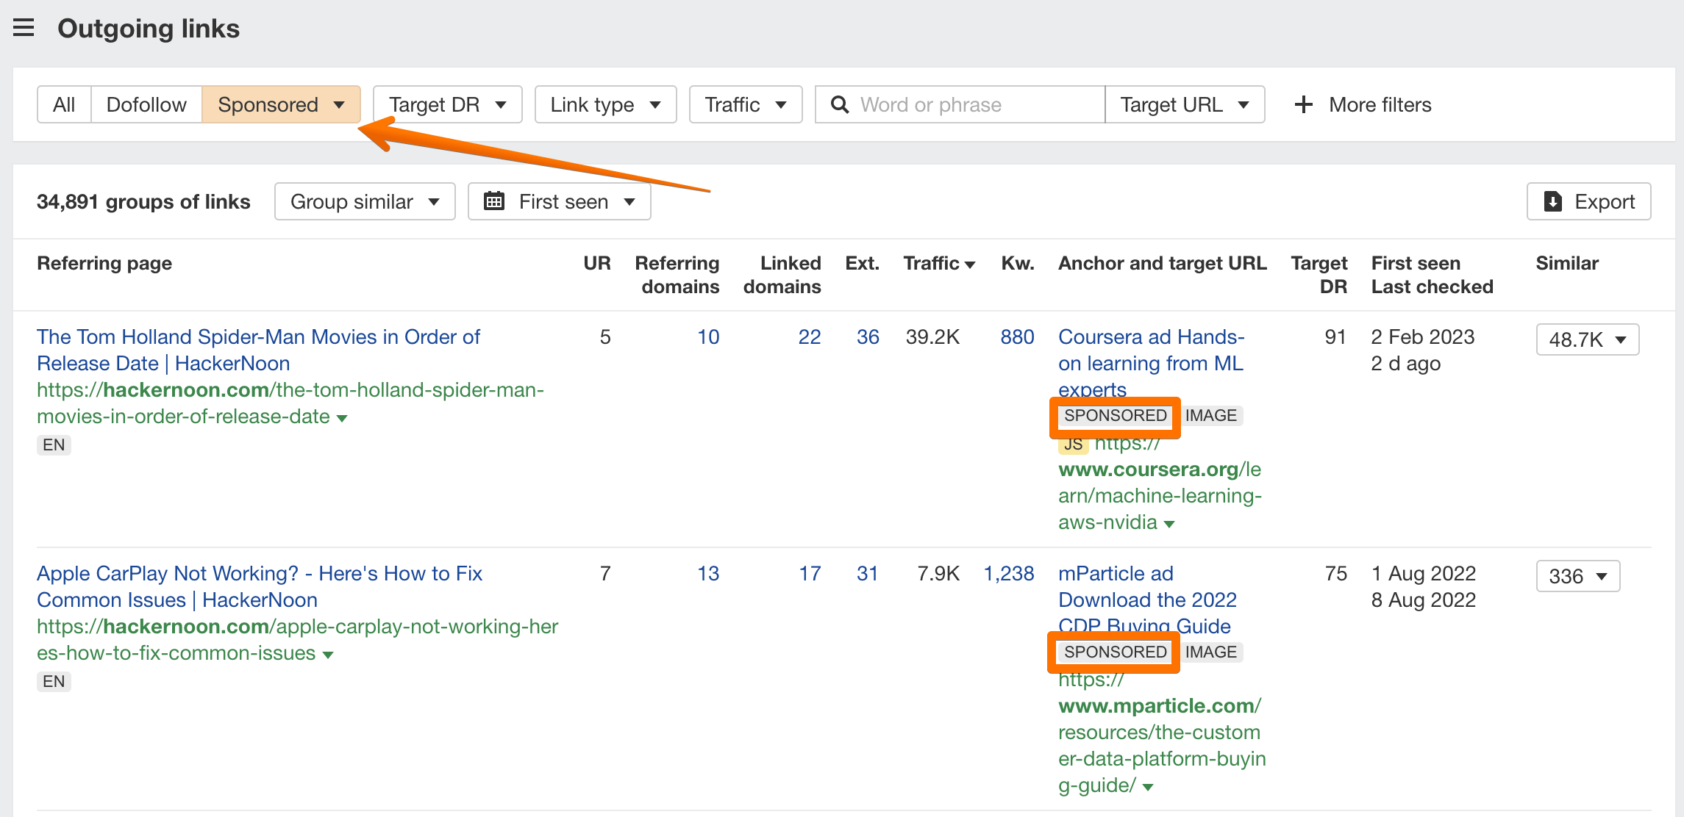Screen dimensions: 1684x817
Task: Open the hamburger navigation menu
Action: coord(24,28)
